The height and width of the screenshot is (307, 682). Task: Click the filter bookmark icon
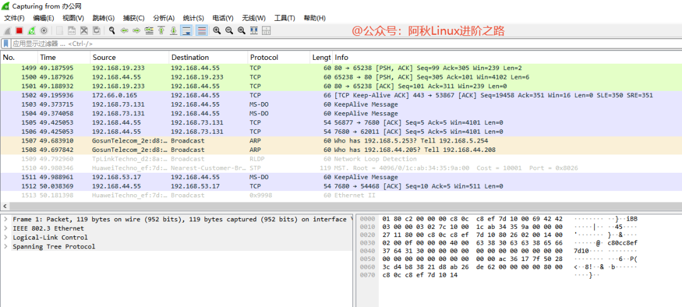[x=6, y=43]
